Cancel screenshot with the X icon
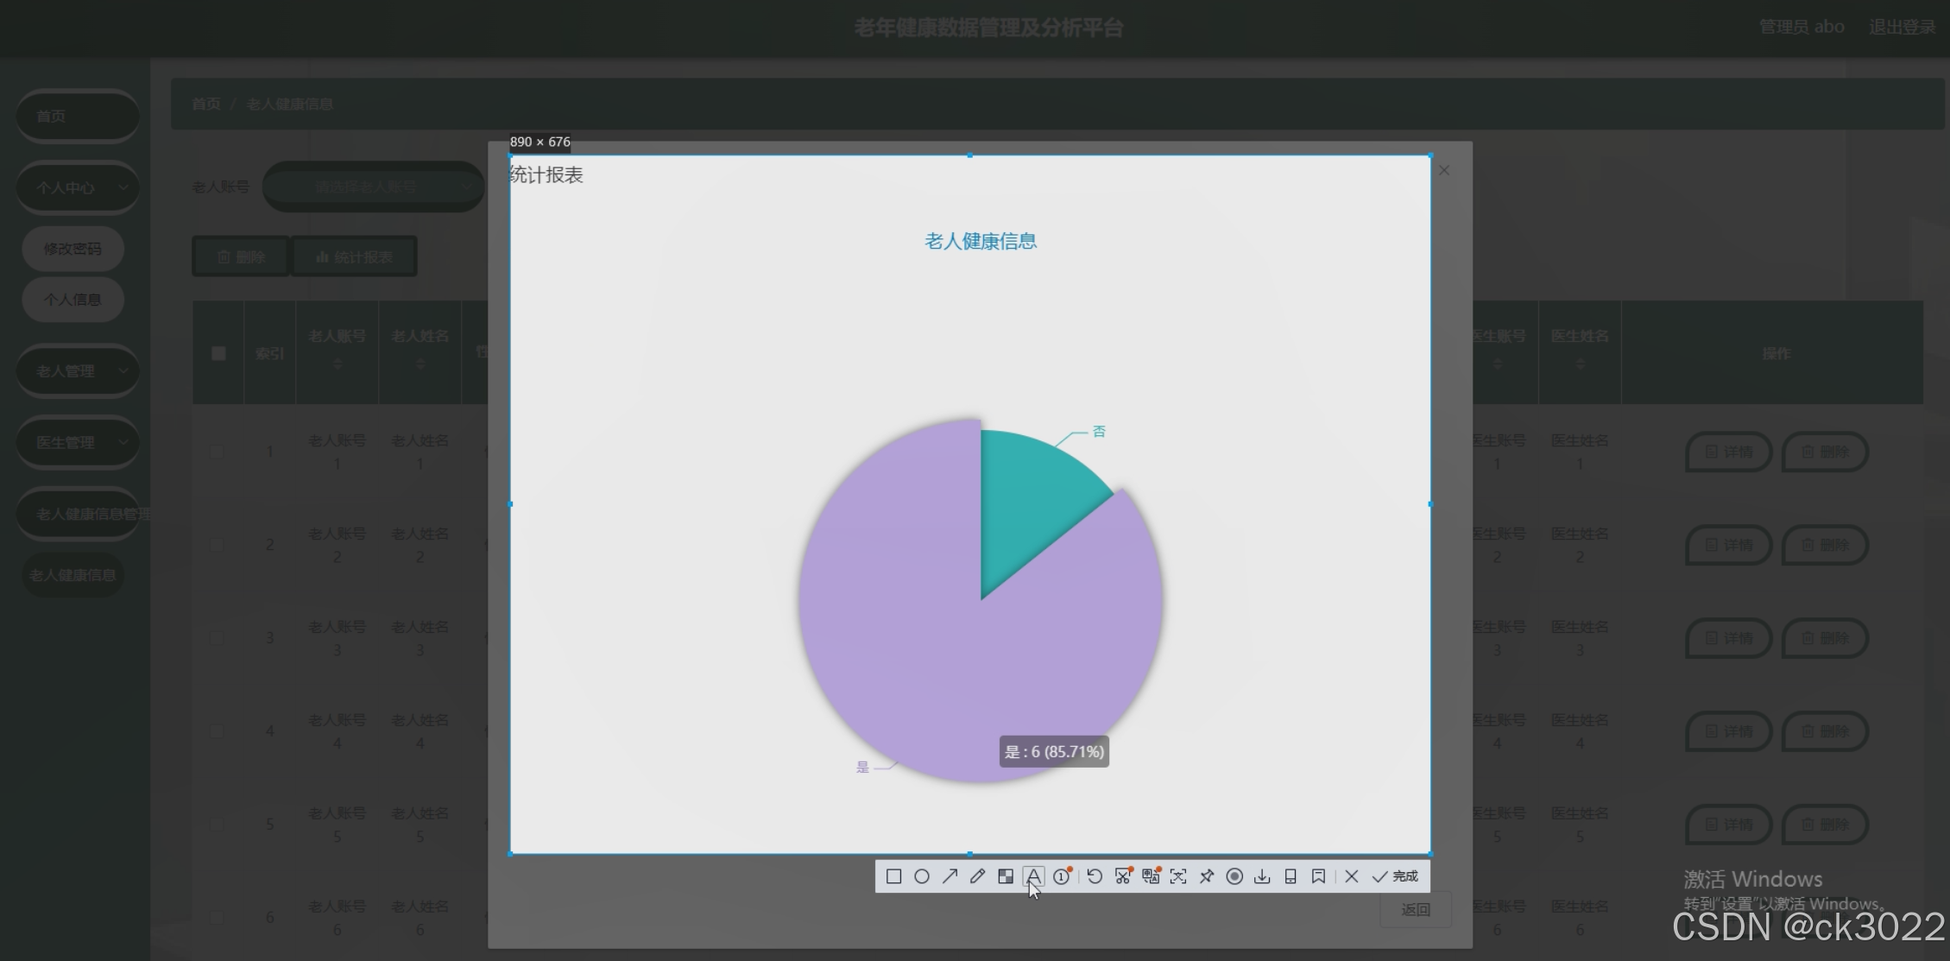The width and height of the screenshot is (1950, 961). (x=1352, y=876)
